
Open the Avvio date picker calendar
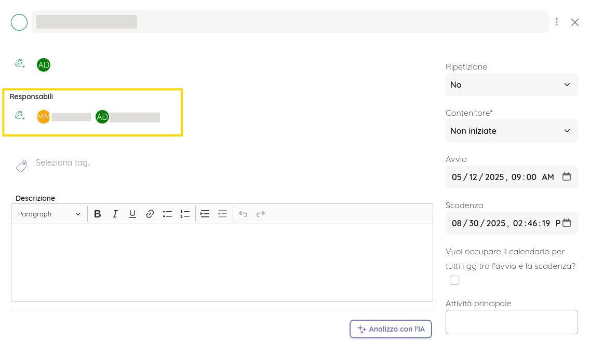point(567,176)
